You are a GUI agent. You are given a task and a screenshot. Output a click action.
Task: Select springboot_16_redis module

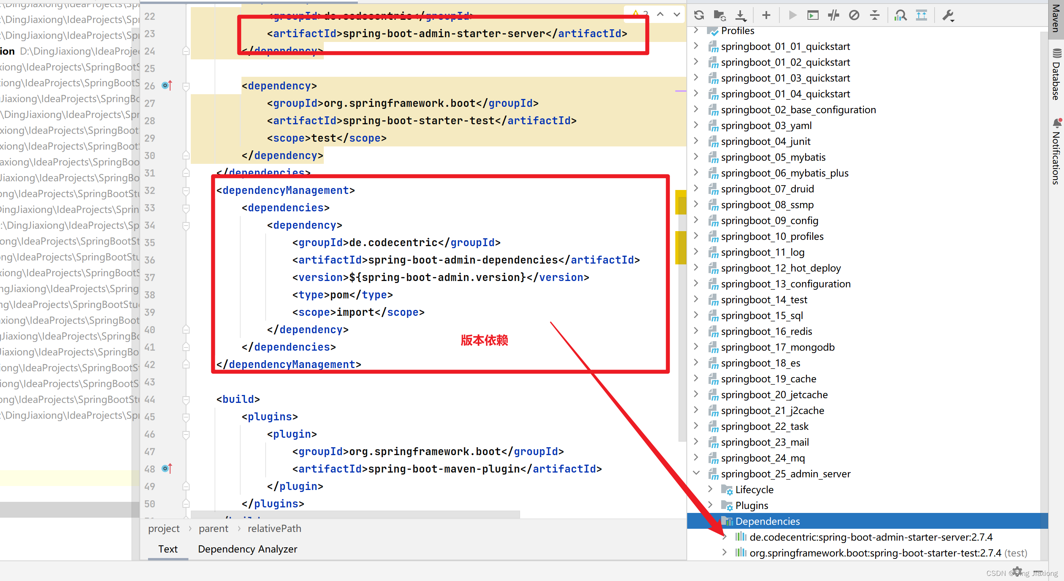click(766, 332)
